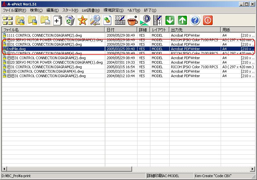
Task: Click the green down arrow icon
Action: pos(170,20)
